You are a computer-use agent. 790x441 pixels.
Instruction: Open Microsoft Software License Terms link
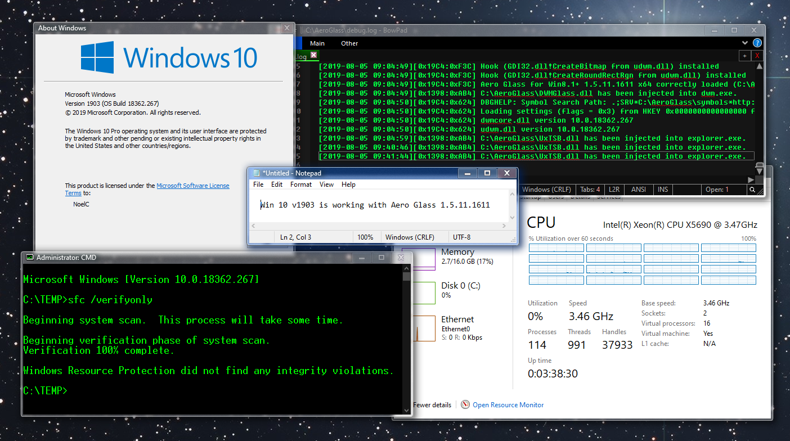[147, 189]
